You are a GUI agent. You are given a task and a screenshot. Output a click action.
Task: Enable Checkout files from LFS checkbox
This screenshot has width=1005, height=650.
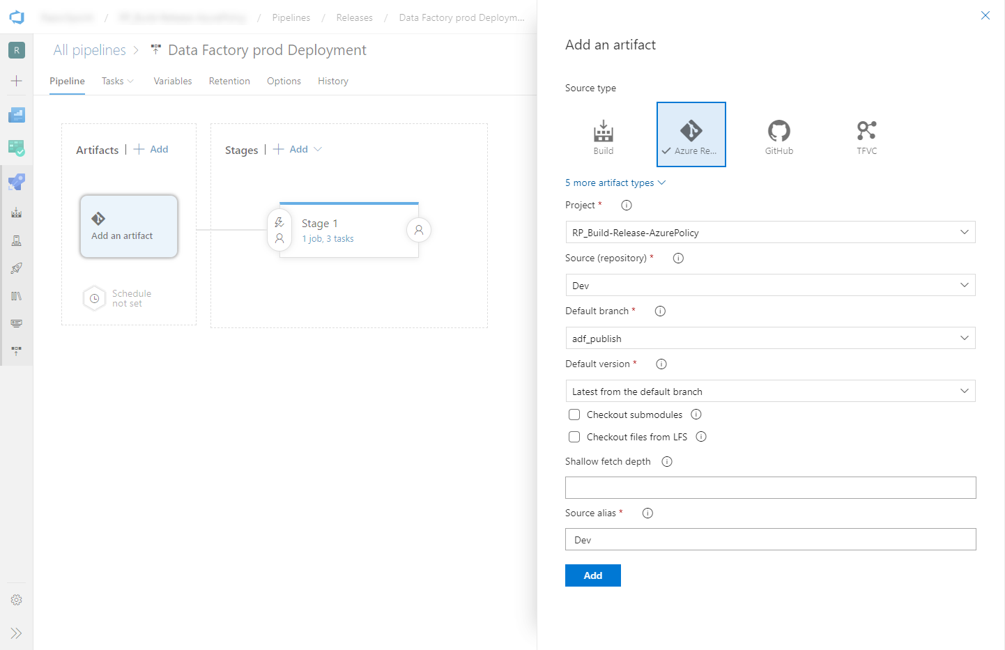pos(574,437)
